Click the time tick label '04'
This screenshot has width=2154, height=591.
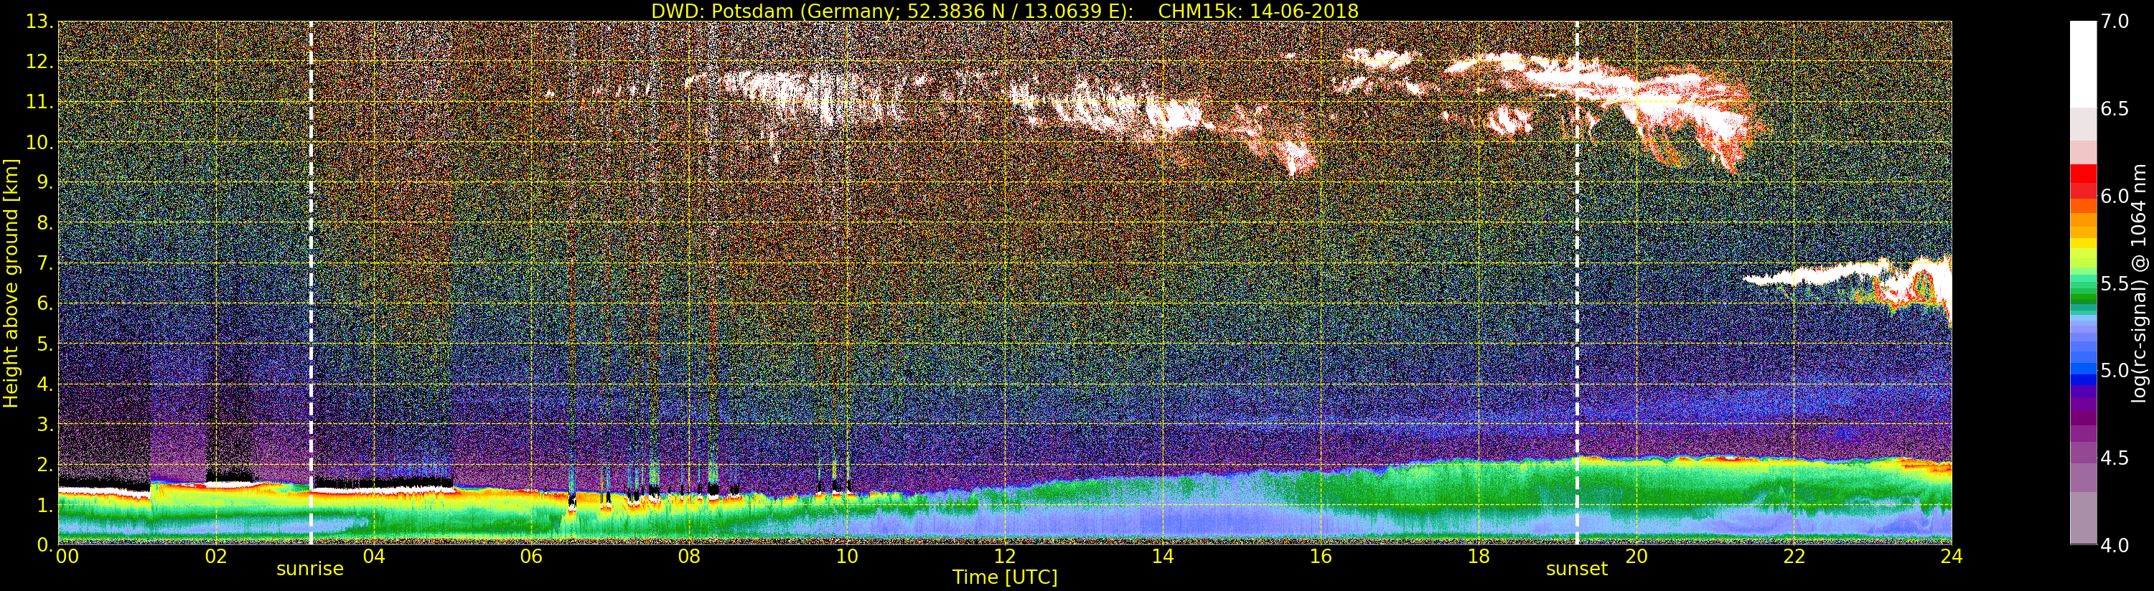pyautogui.click(x=374, y=557)
